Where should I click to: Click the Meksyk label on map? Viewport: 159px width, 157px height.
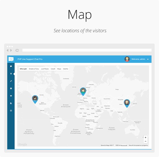(x=42, y=111)
